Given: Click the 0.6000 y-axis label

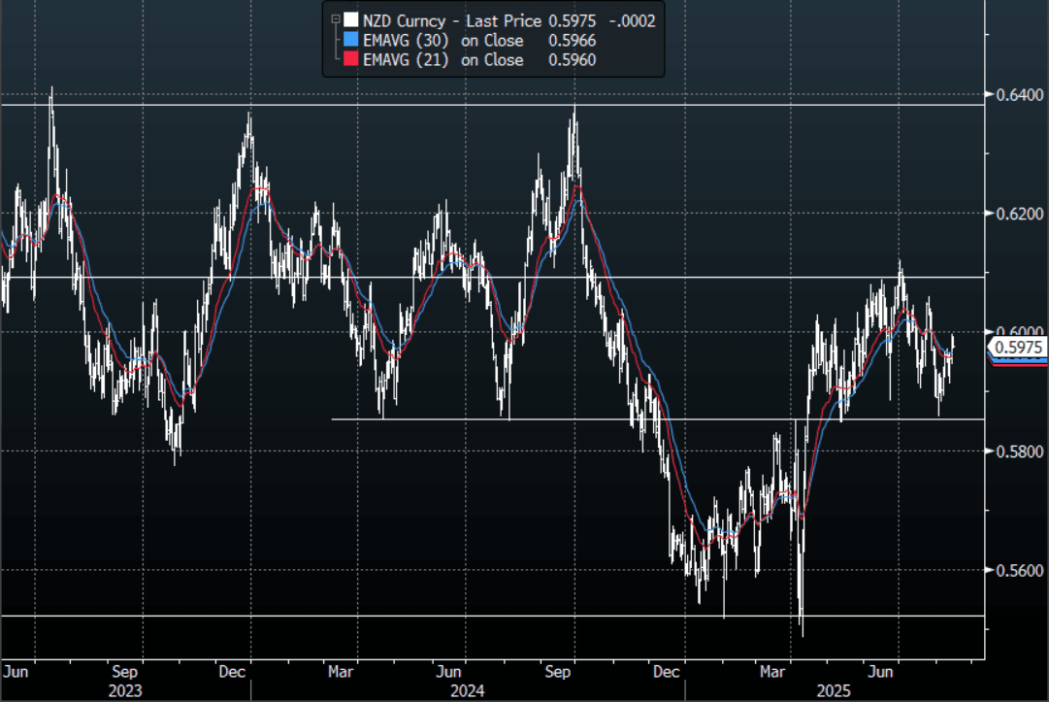Looking at the screenshot, I should [1017, 331].
